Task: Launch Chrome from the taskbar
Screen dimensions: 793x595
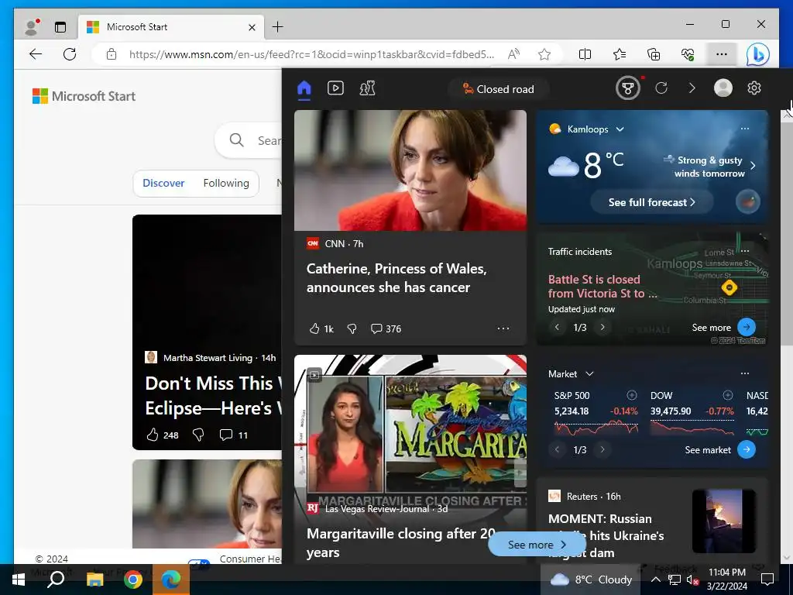Action: tap(133, 580)
